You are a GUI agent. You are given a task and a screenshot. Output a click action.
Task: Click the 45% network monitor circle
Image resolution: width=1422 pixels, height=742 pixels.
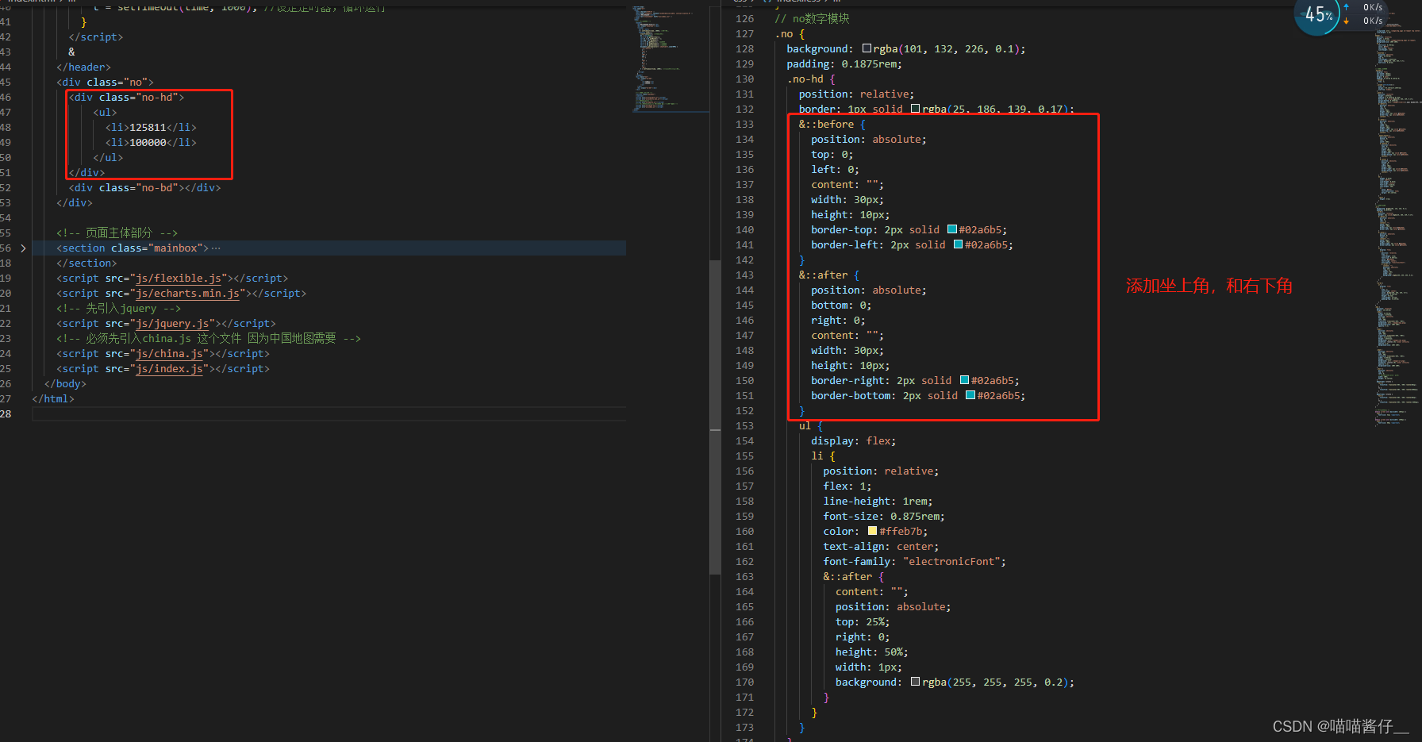[1317, 14]
